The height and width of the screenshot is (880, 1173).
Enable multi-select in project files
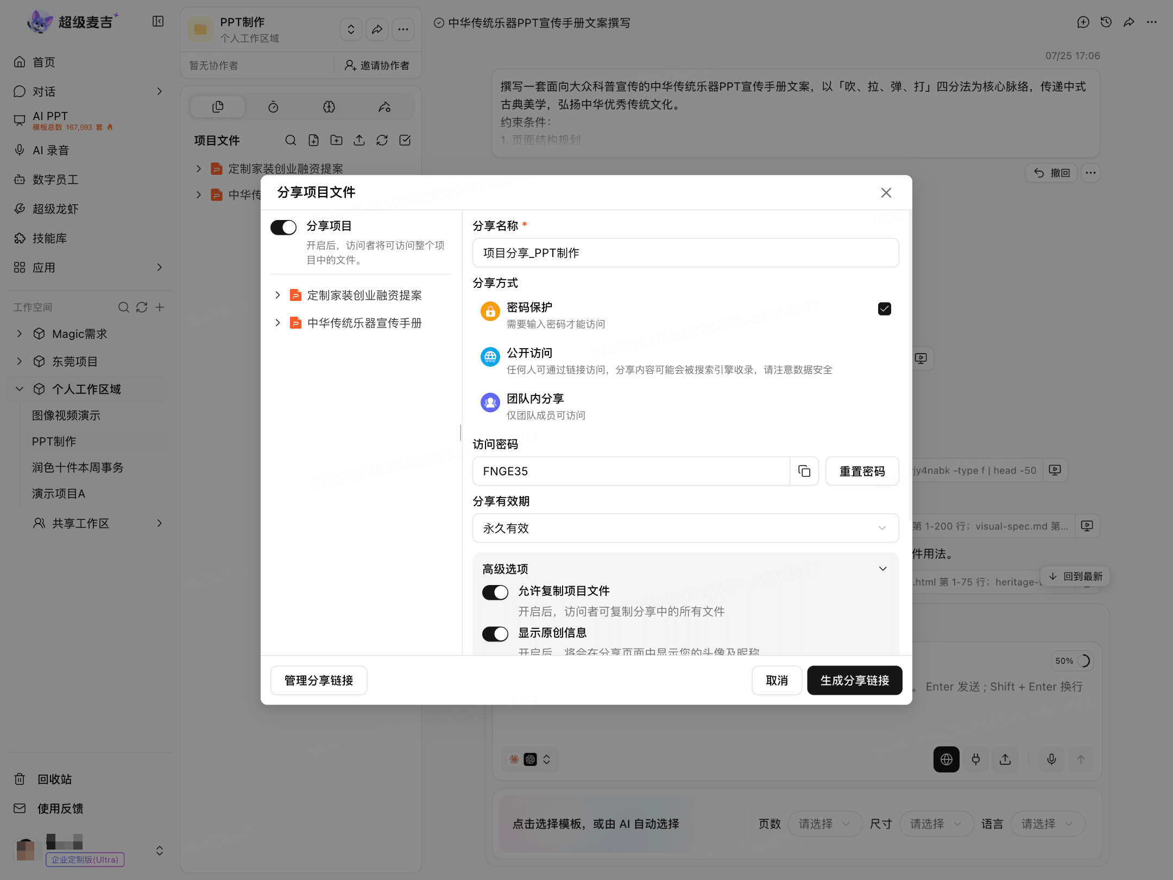click(x=405, y=141)
